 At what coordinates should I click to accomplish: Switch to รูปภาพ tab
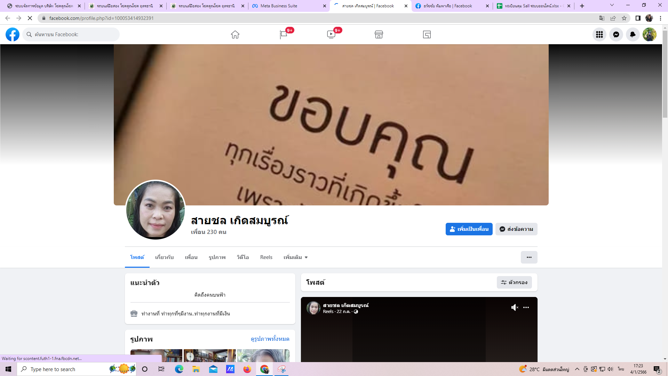[x=217, y=257]
